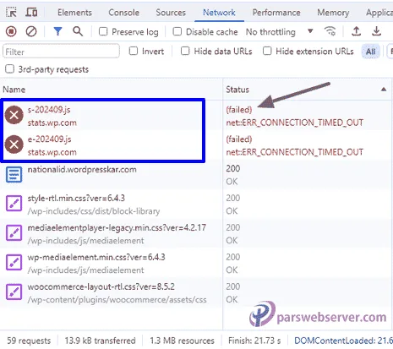Screen dimensions: 393x349
Task: Activate the inspect element picker icon
Action: pyautogui.click(x=11, y=13)
